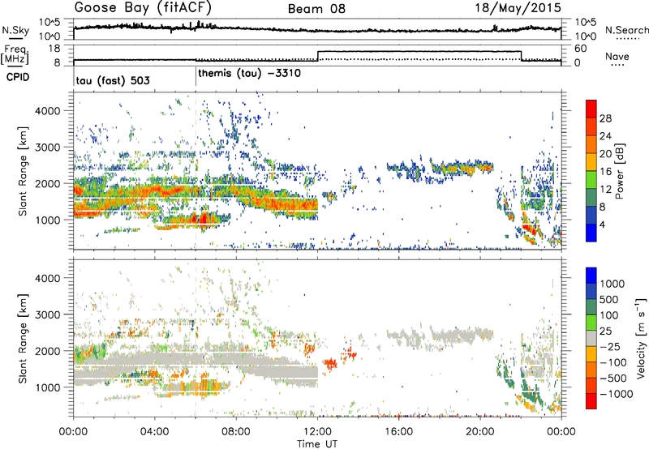Pick the gray ±25 velocity color segment
The width and height of the screenshot is (649, 449).
click(x=591, y=338)
